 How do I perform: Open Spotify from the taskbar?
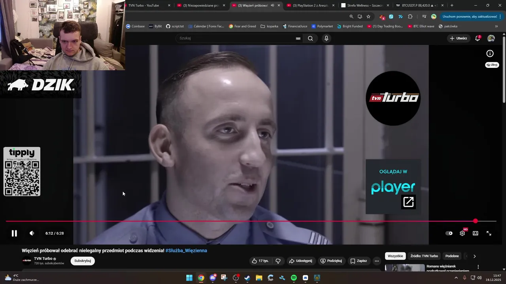tap(294, 278)
